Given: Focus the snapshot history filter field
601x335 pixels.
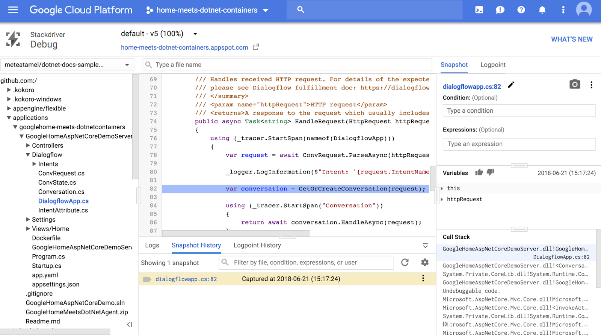Looking at the screenshot, I should coord(307,263).
